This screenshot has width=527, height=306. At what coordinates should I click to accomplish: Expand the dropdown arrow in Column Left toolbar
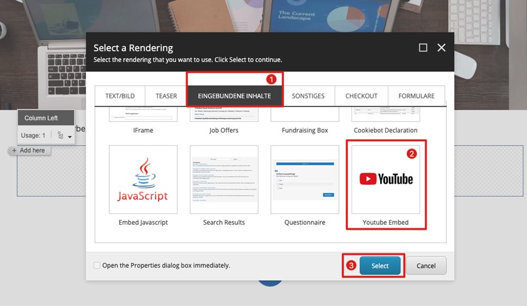70,137
